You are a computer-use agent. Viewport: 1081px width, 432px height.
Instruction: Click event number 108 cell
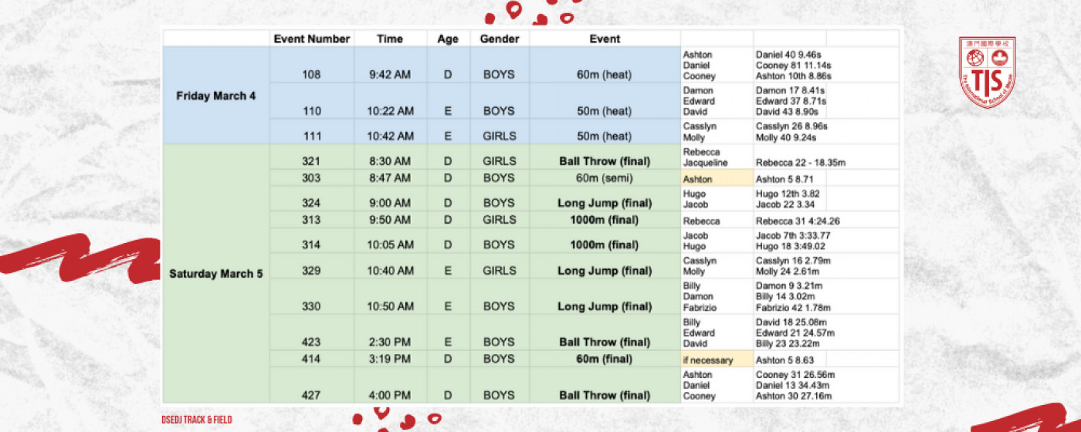pos(311,76)
